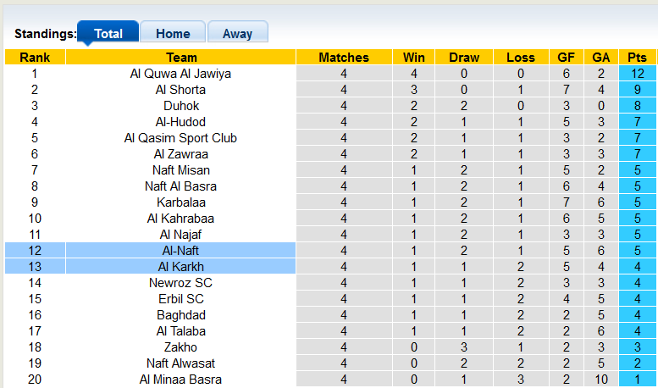Screen dimensions: 658x388
Task: Select the highlighted Al-Naft row
Action: click(180, 251)
